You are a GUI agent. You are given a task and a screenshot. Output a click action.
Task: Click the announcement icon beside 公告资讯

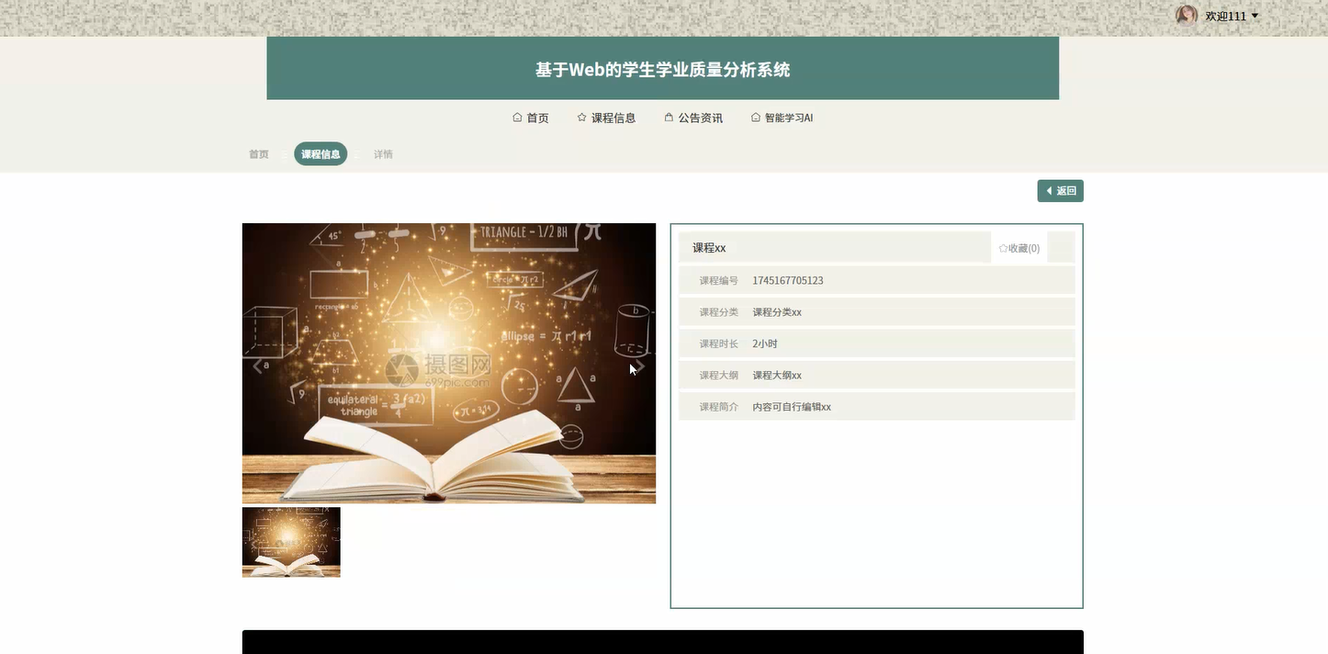667,117
